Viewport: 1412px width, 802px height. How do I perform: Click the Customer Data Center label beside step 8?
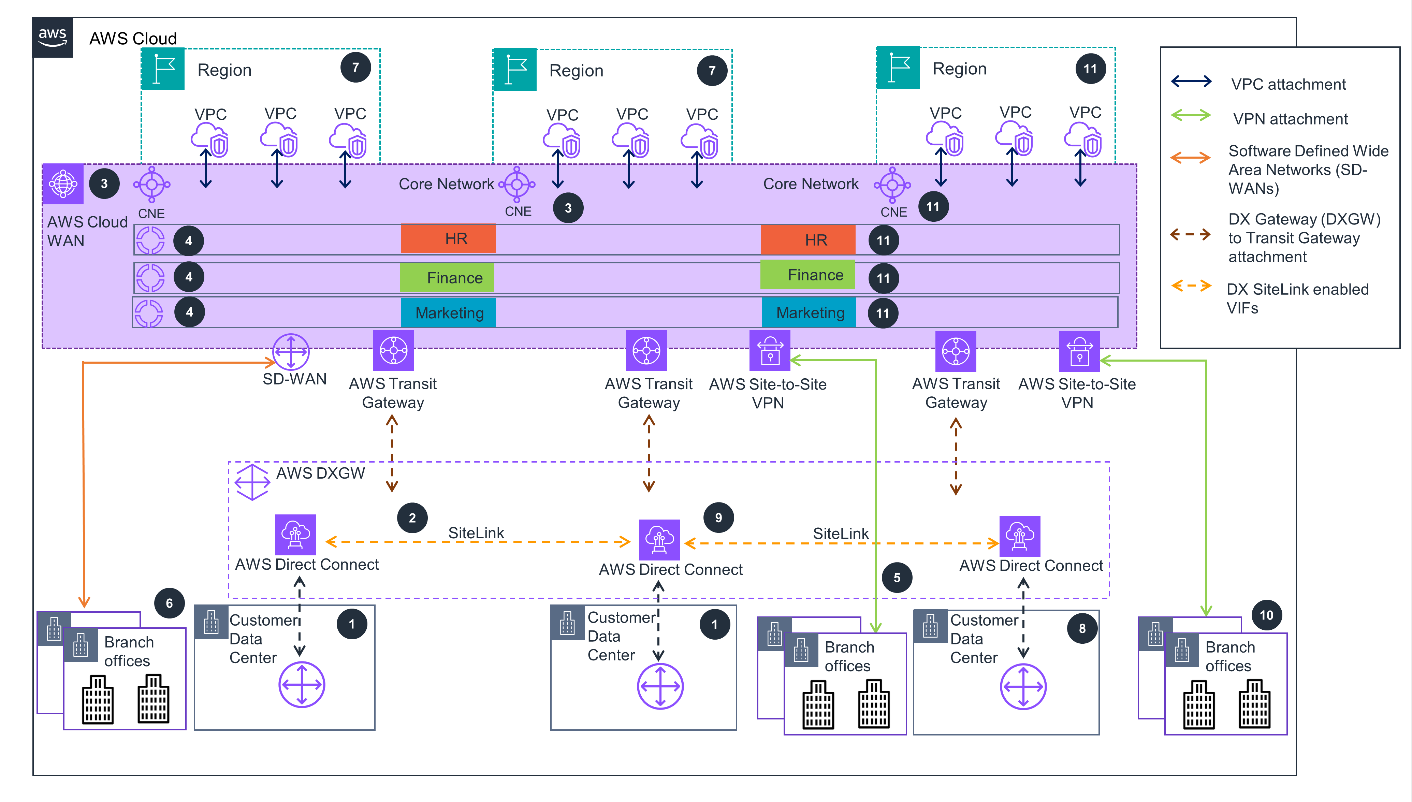(x=984, y=639)
